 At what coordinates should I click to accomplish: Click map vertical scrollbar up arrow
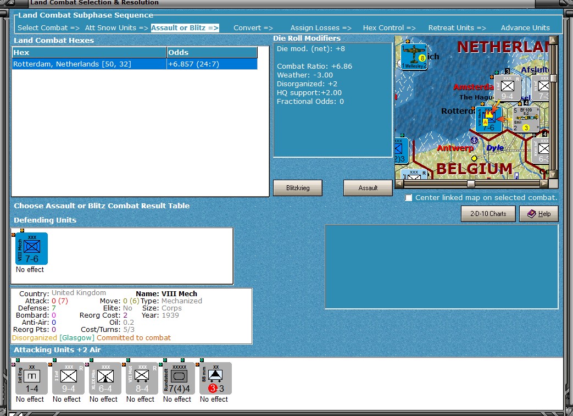point(553,40)
